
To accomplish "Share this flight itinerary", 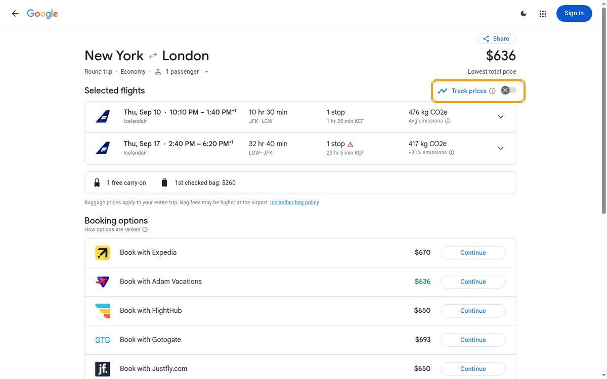I will point(497,39).
